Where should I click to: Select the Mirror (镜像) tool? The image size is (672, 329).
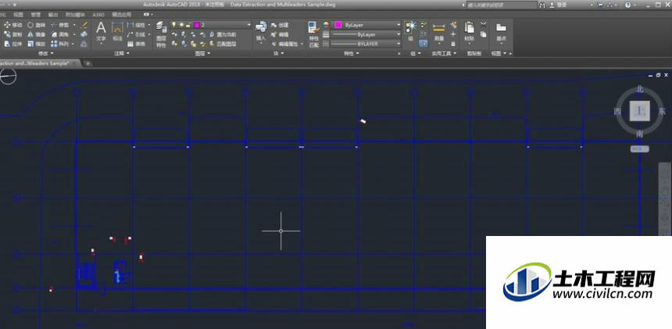(x=37, y=34)
